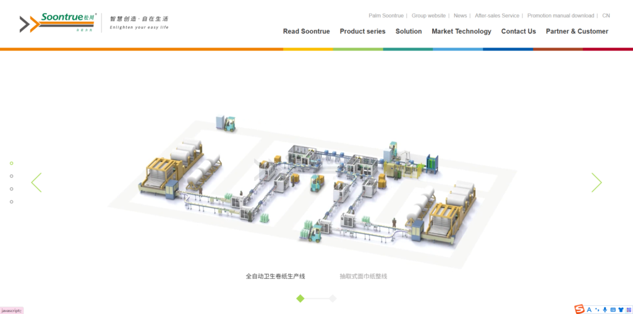
Task: Open the Contact Us menu
Action: point(518,32)
